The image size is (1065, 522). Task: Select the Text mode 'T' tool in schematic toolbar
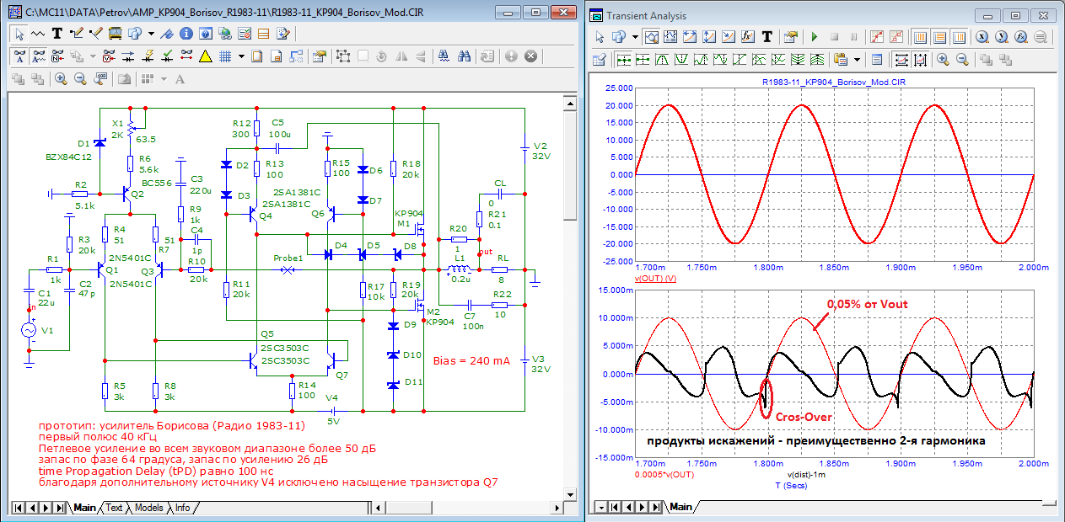pos(57,34)
